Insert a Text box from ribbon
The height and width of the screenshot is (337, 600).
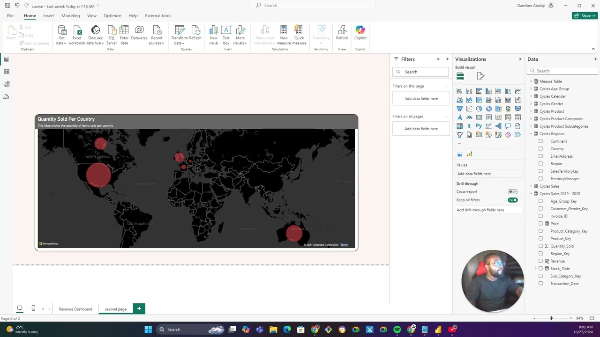[x=226, y=34]
